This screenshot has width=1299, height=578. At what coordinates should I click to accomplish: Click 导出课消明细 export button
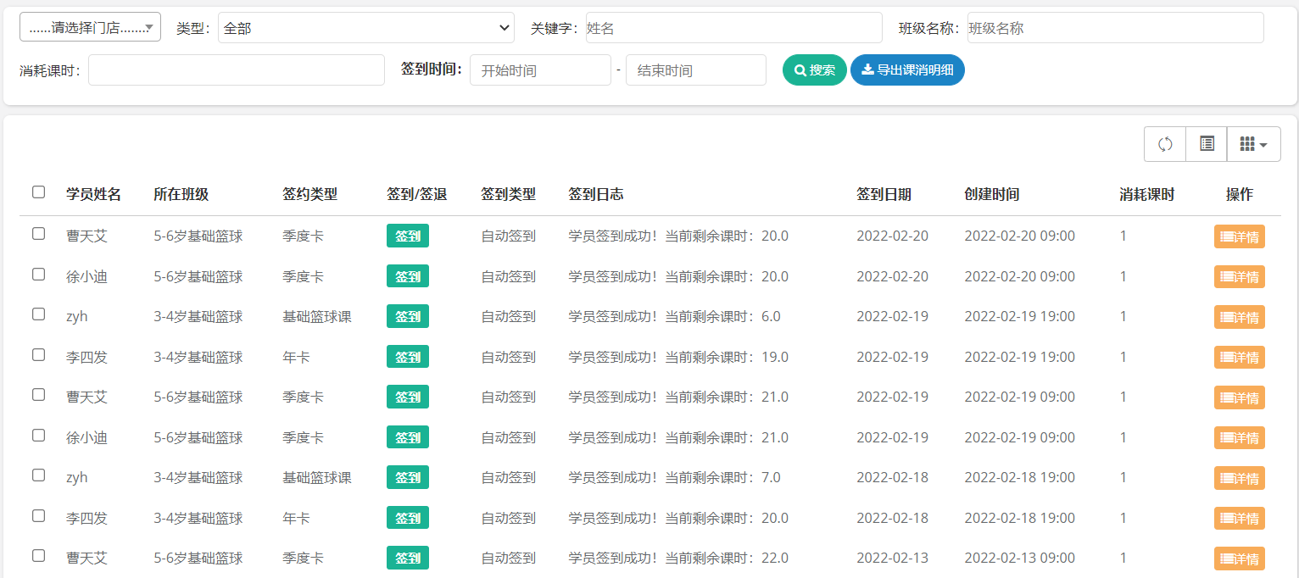[907, 70]
